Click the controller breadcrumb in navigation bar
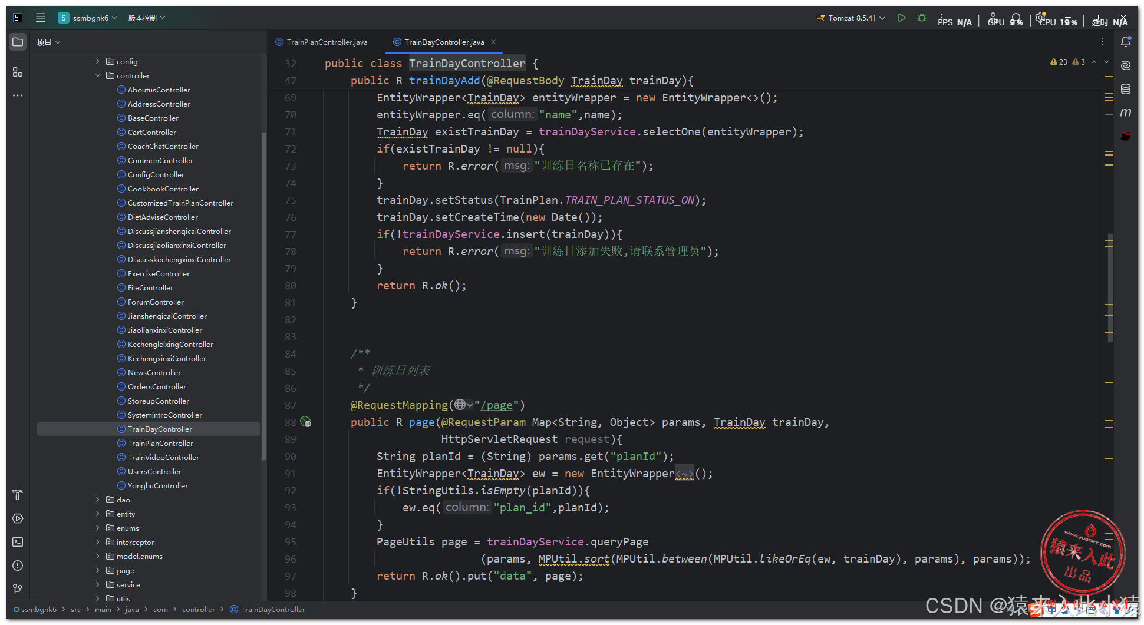1144x625 pixels. pos(199,609)
